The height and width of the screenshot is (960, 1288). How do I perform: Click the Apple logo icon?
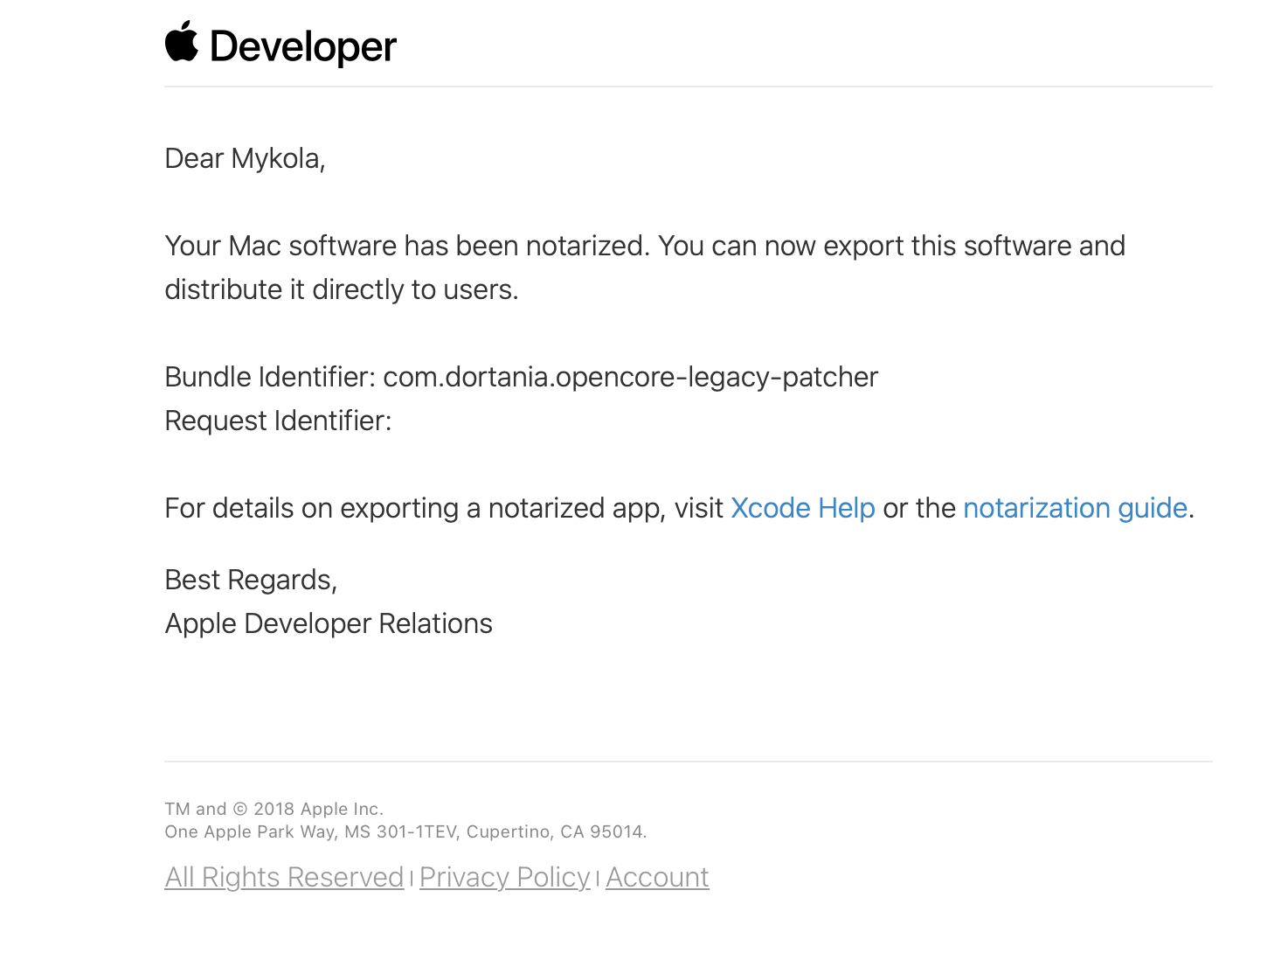pyautogui.click(x=182, y=43)
